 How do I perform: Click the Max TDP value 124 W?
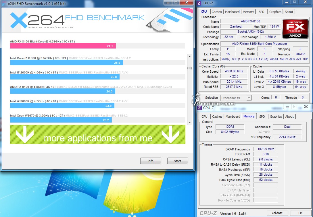(x=274, y=26)
